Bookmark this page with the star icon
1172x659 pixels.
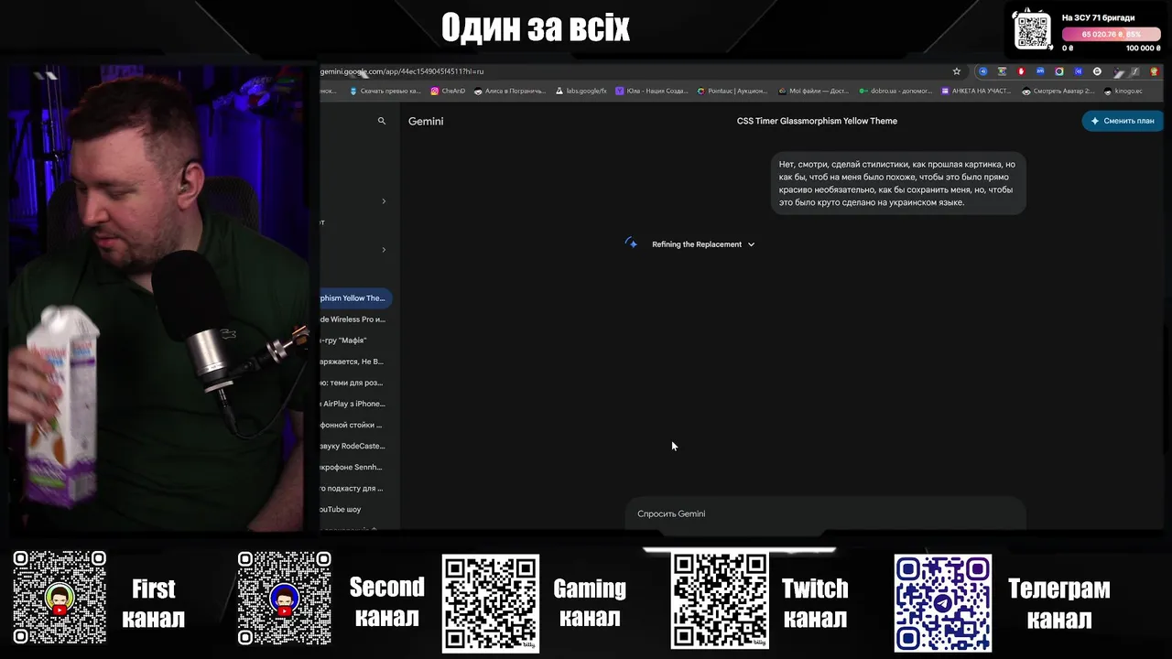click(957, 71)
